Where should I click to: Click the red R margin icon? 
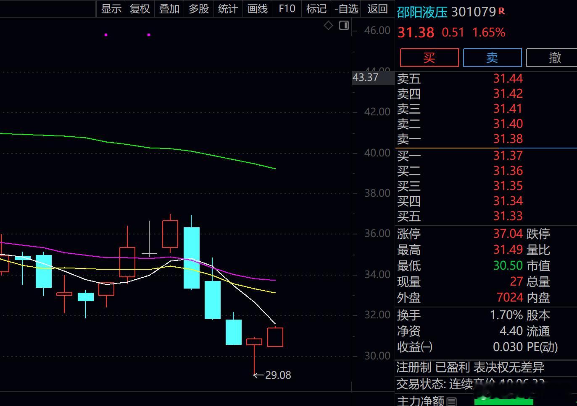click(501, 11)
